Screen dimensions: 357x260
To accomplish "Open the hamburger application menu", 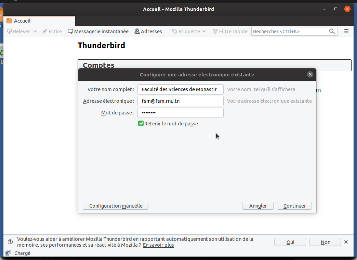I will (x=346, y=31).
